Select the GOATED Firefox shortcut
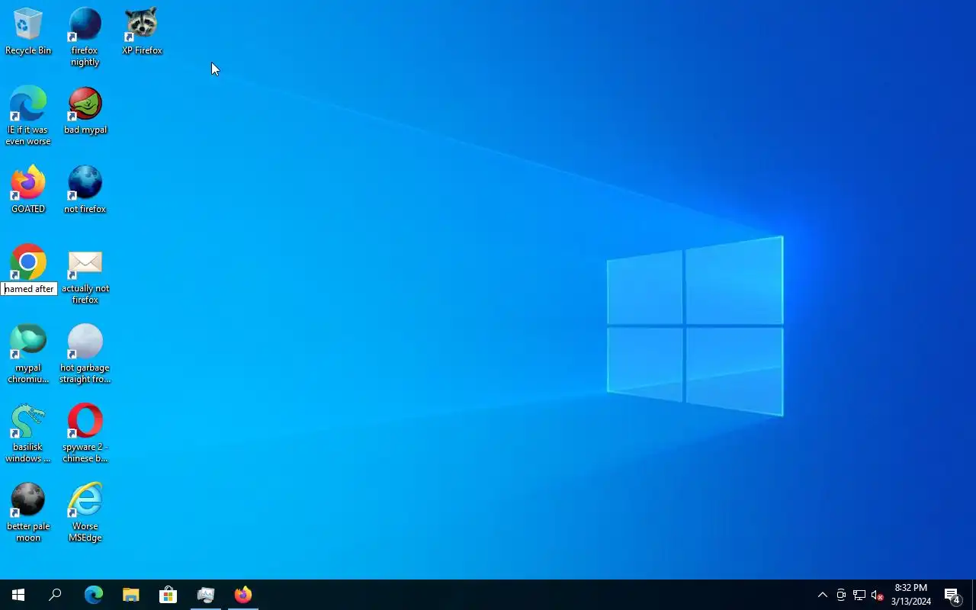Viewport: 976px width, 610px height. coord(28,190)
